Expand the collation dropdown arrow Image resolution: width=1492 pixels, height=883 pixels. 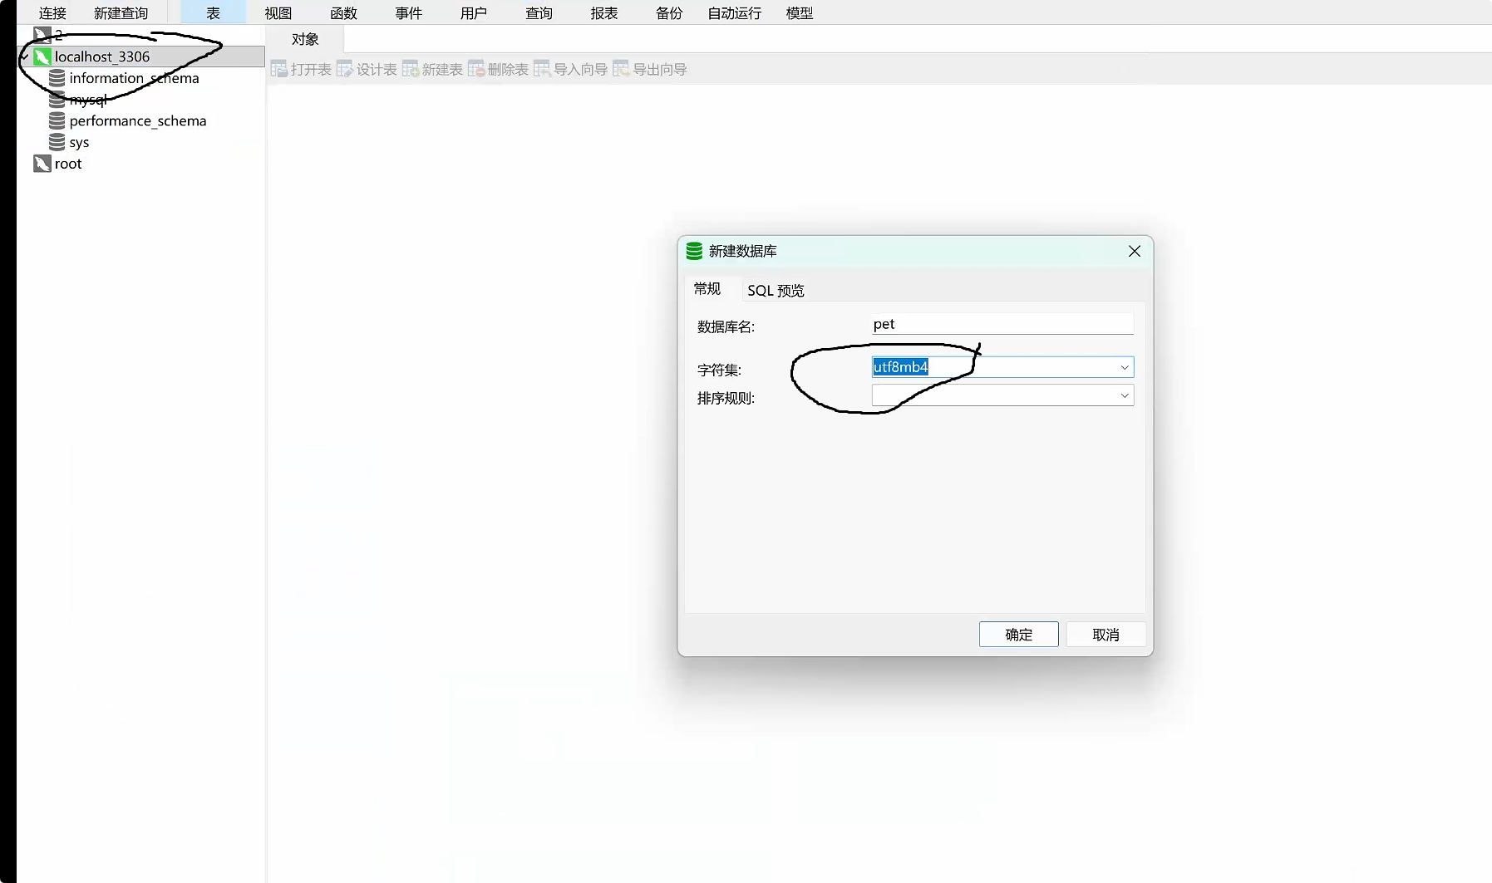pos(1124,395)
